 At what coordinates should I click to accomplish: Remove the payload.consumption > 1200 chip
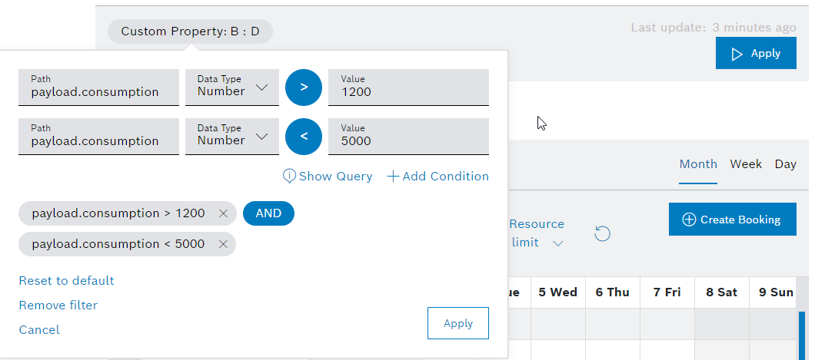(223, 214)
